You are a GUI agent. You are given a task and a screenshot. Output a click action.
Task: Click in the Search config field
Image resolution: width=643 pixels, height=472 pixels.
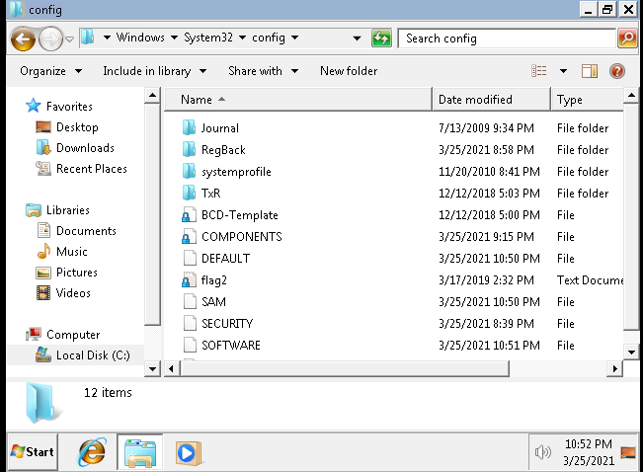504,39
